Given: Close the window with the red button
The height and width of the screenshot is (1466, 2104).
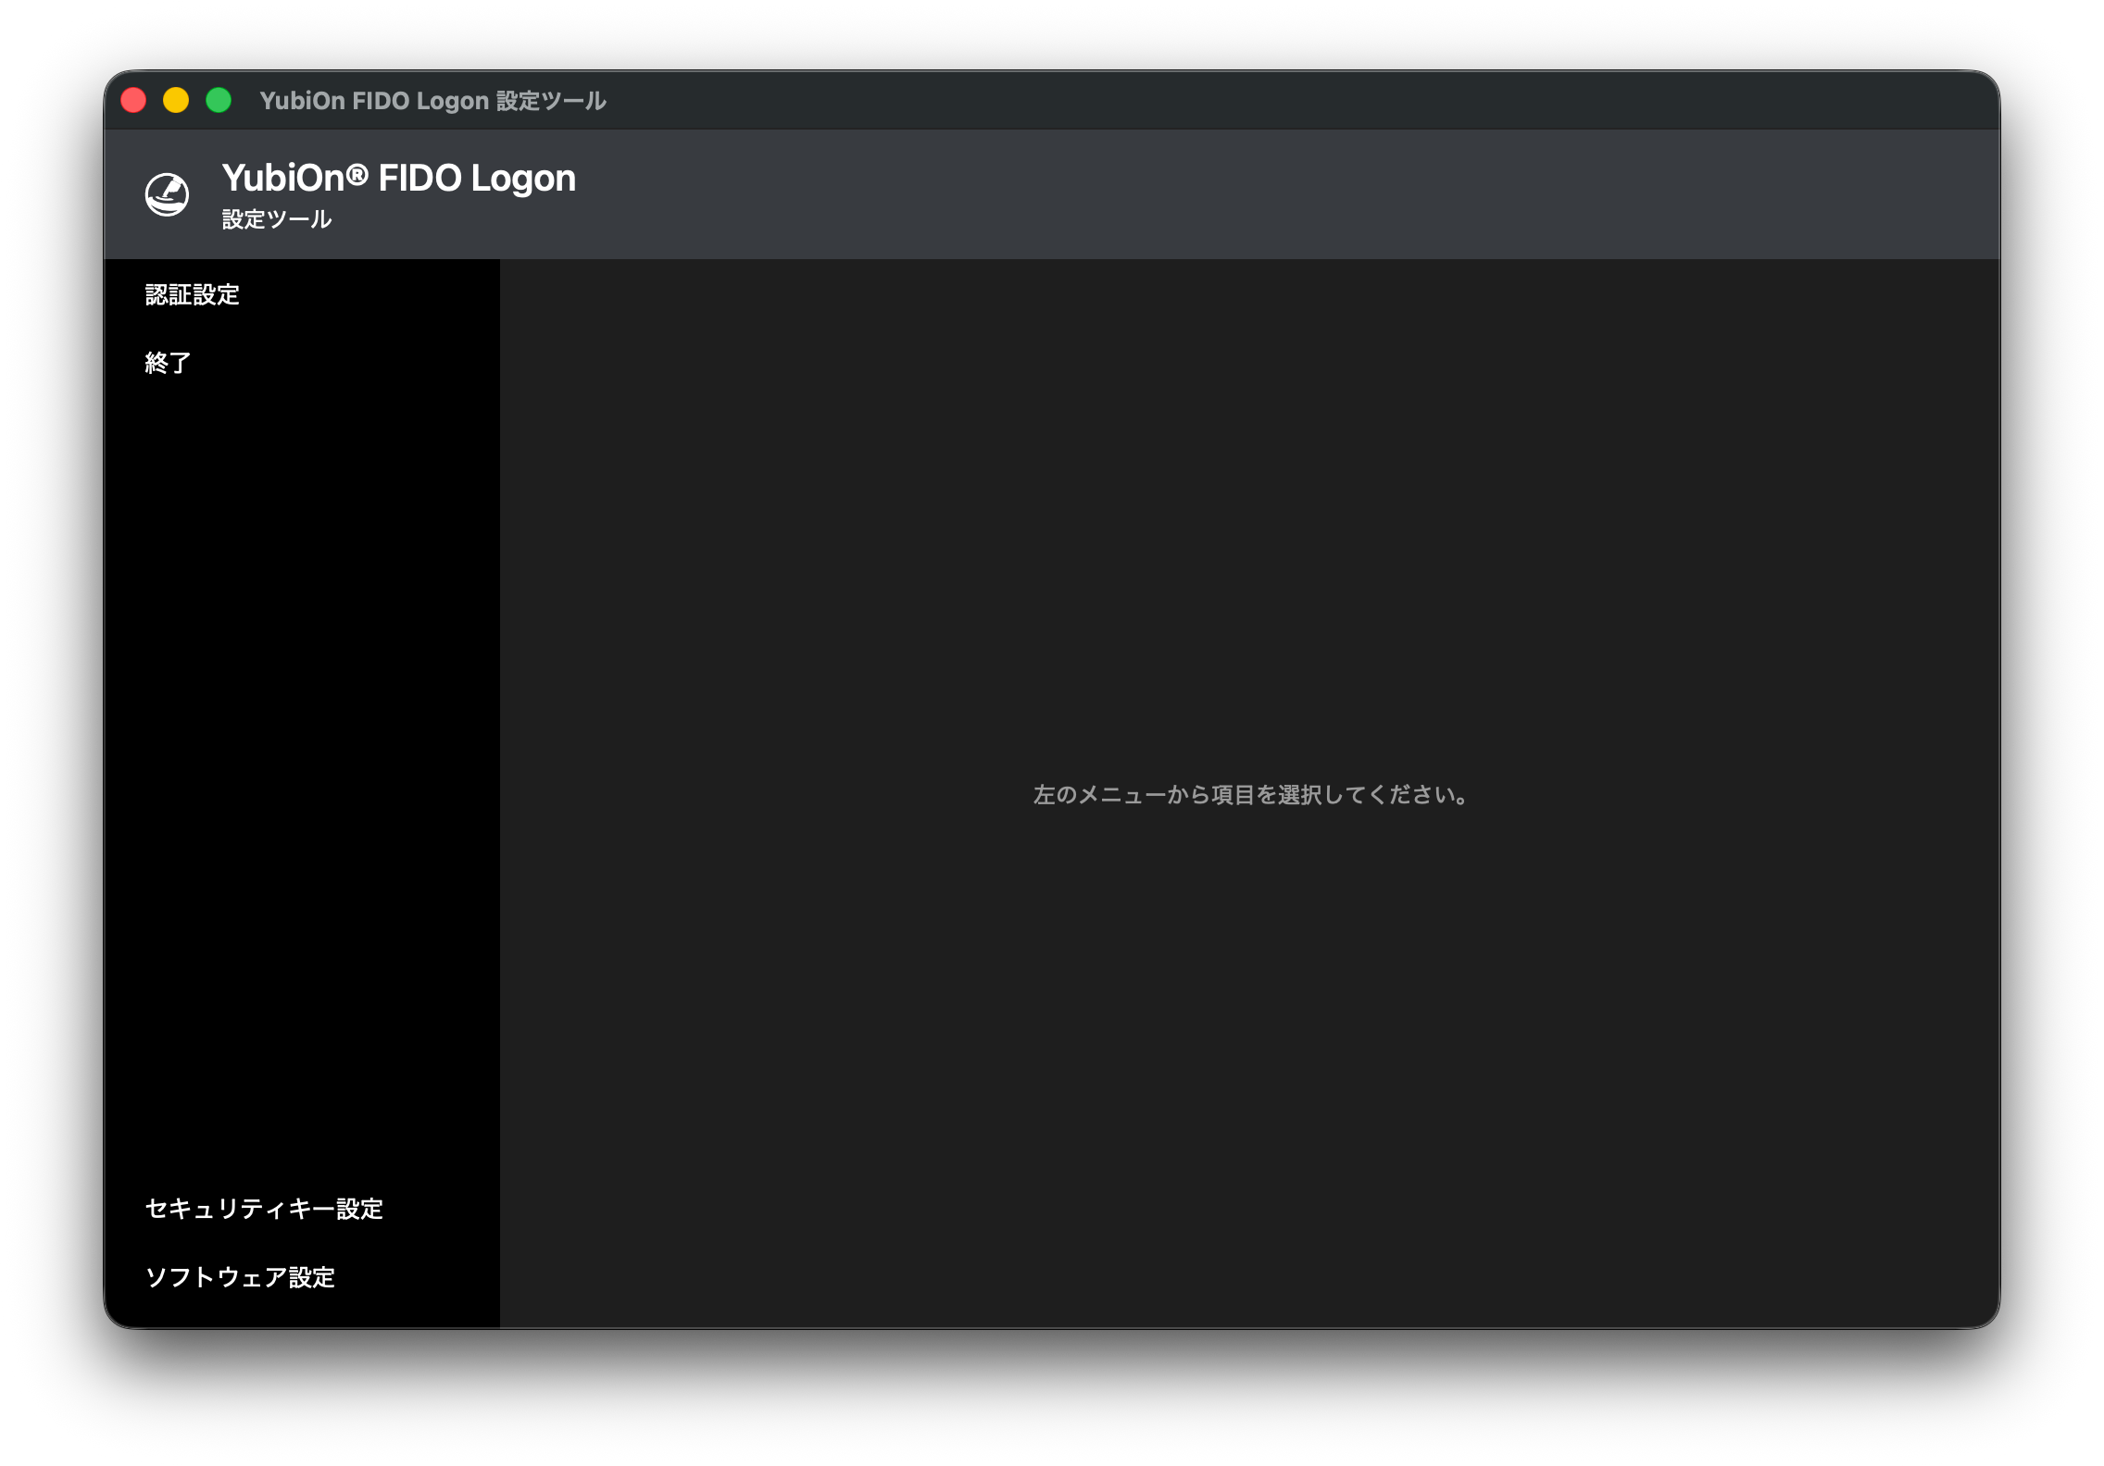Looking at the screenshot, I should tap(134, 100).
